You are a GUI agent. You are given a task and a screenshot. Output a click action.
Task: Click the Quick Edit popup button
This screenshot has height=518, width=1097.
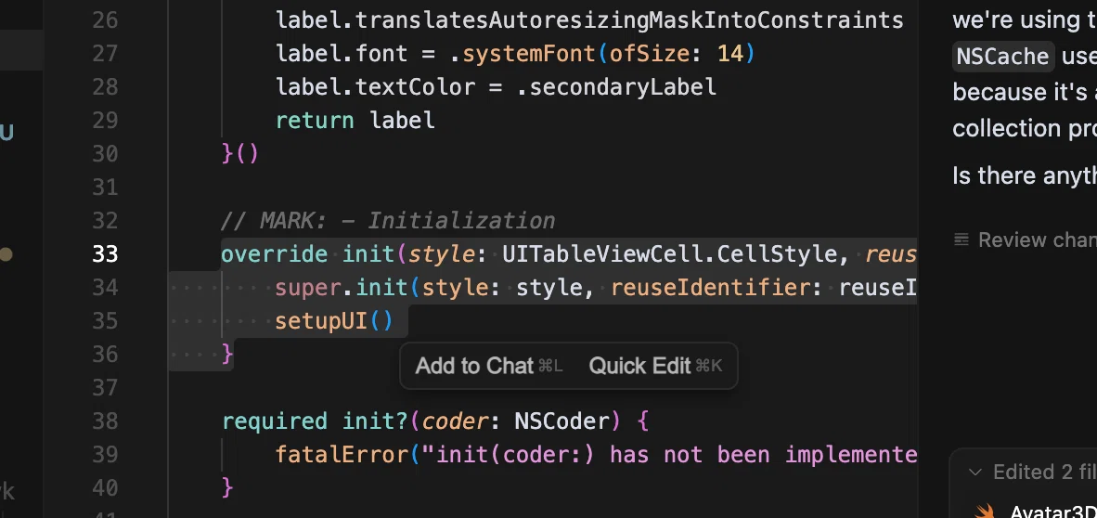(655, 366)
